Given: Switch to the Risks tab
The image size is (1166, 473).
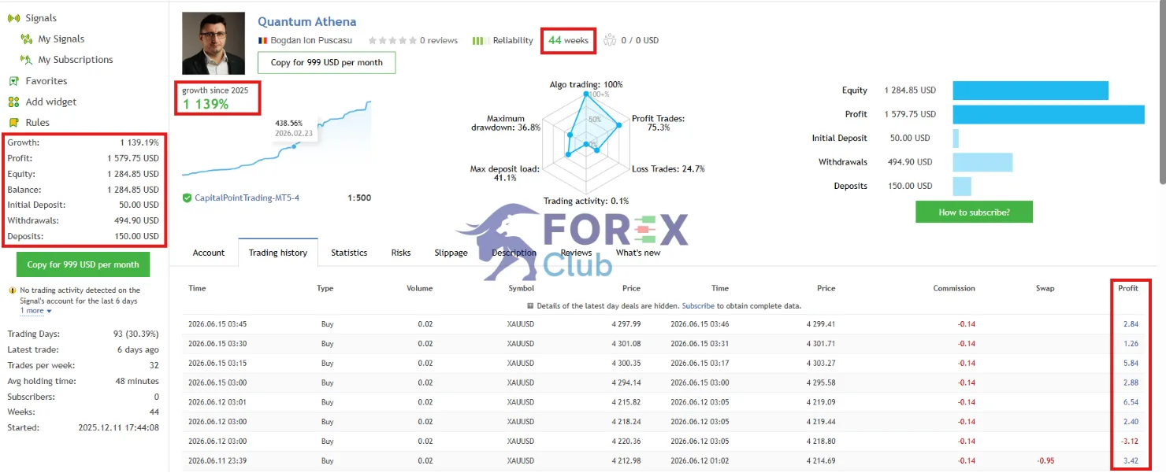Looking at the screenshot, I should 401,253.
